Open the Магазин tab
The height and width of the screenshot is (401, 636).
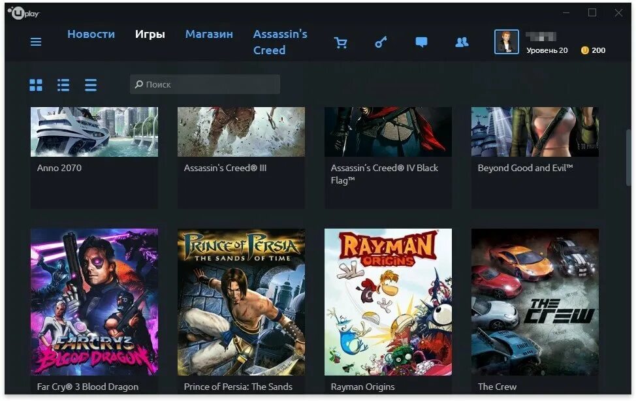click(x=209, y=34)
